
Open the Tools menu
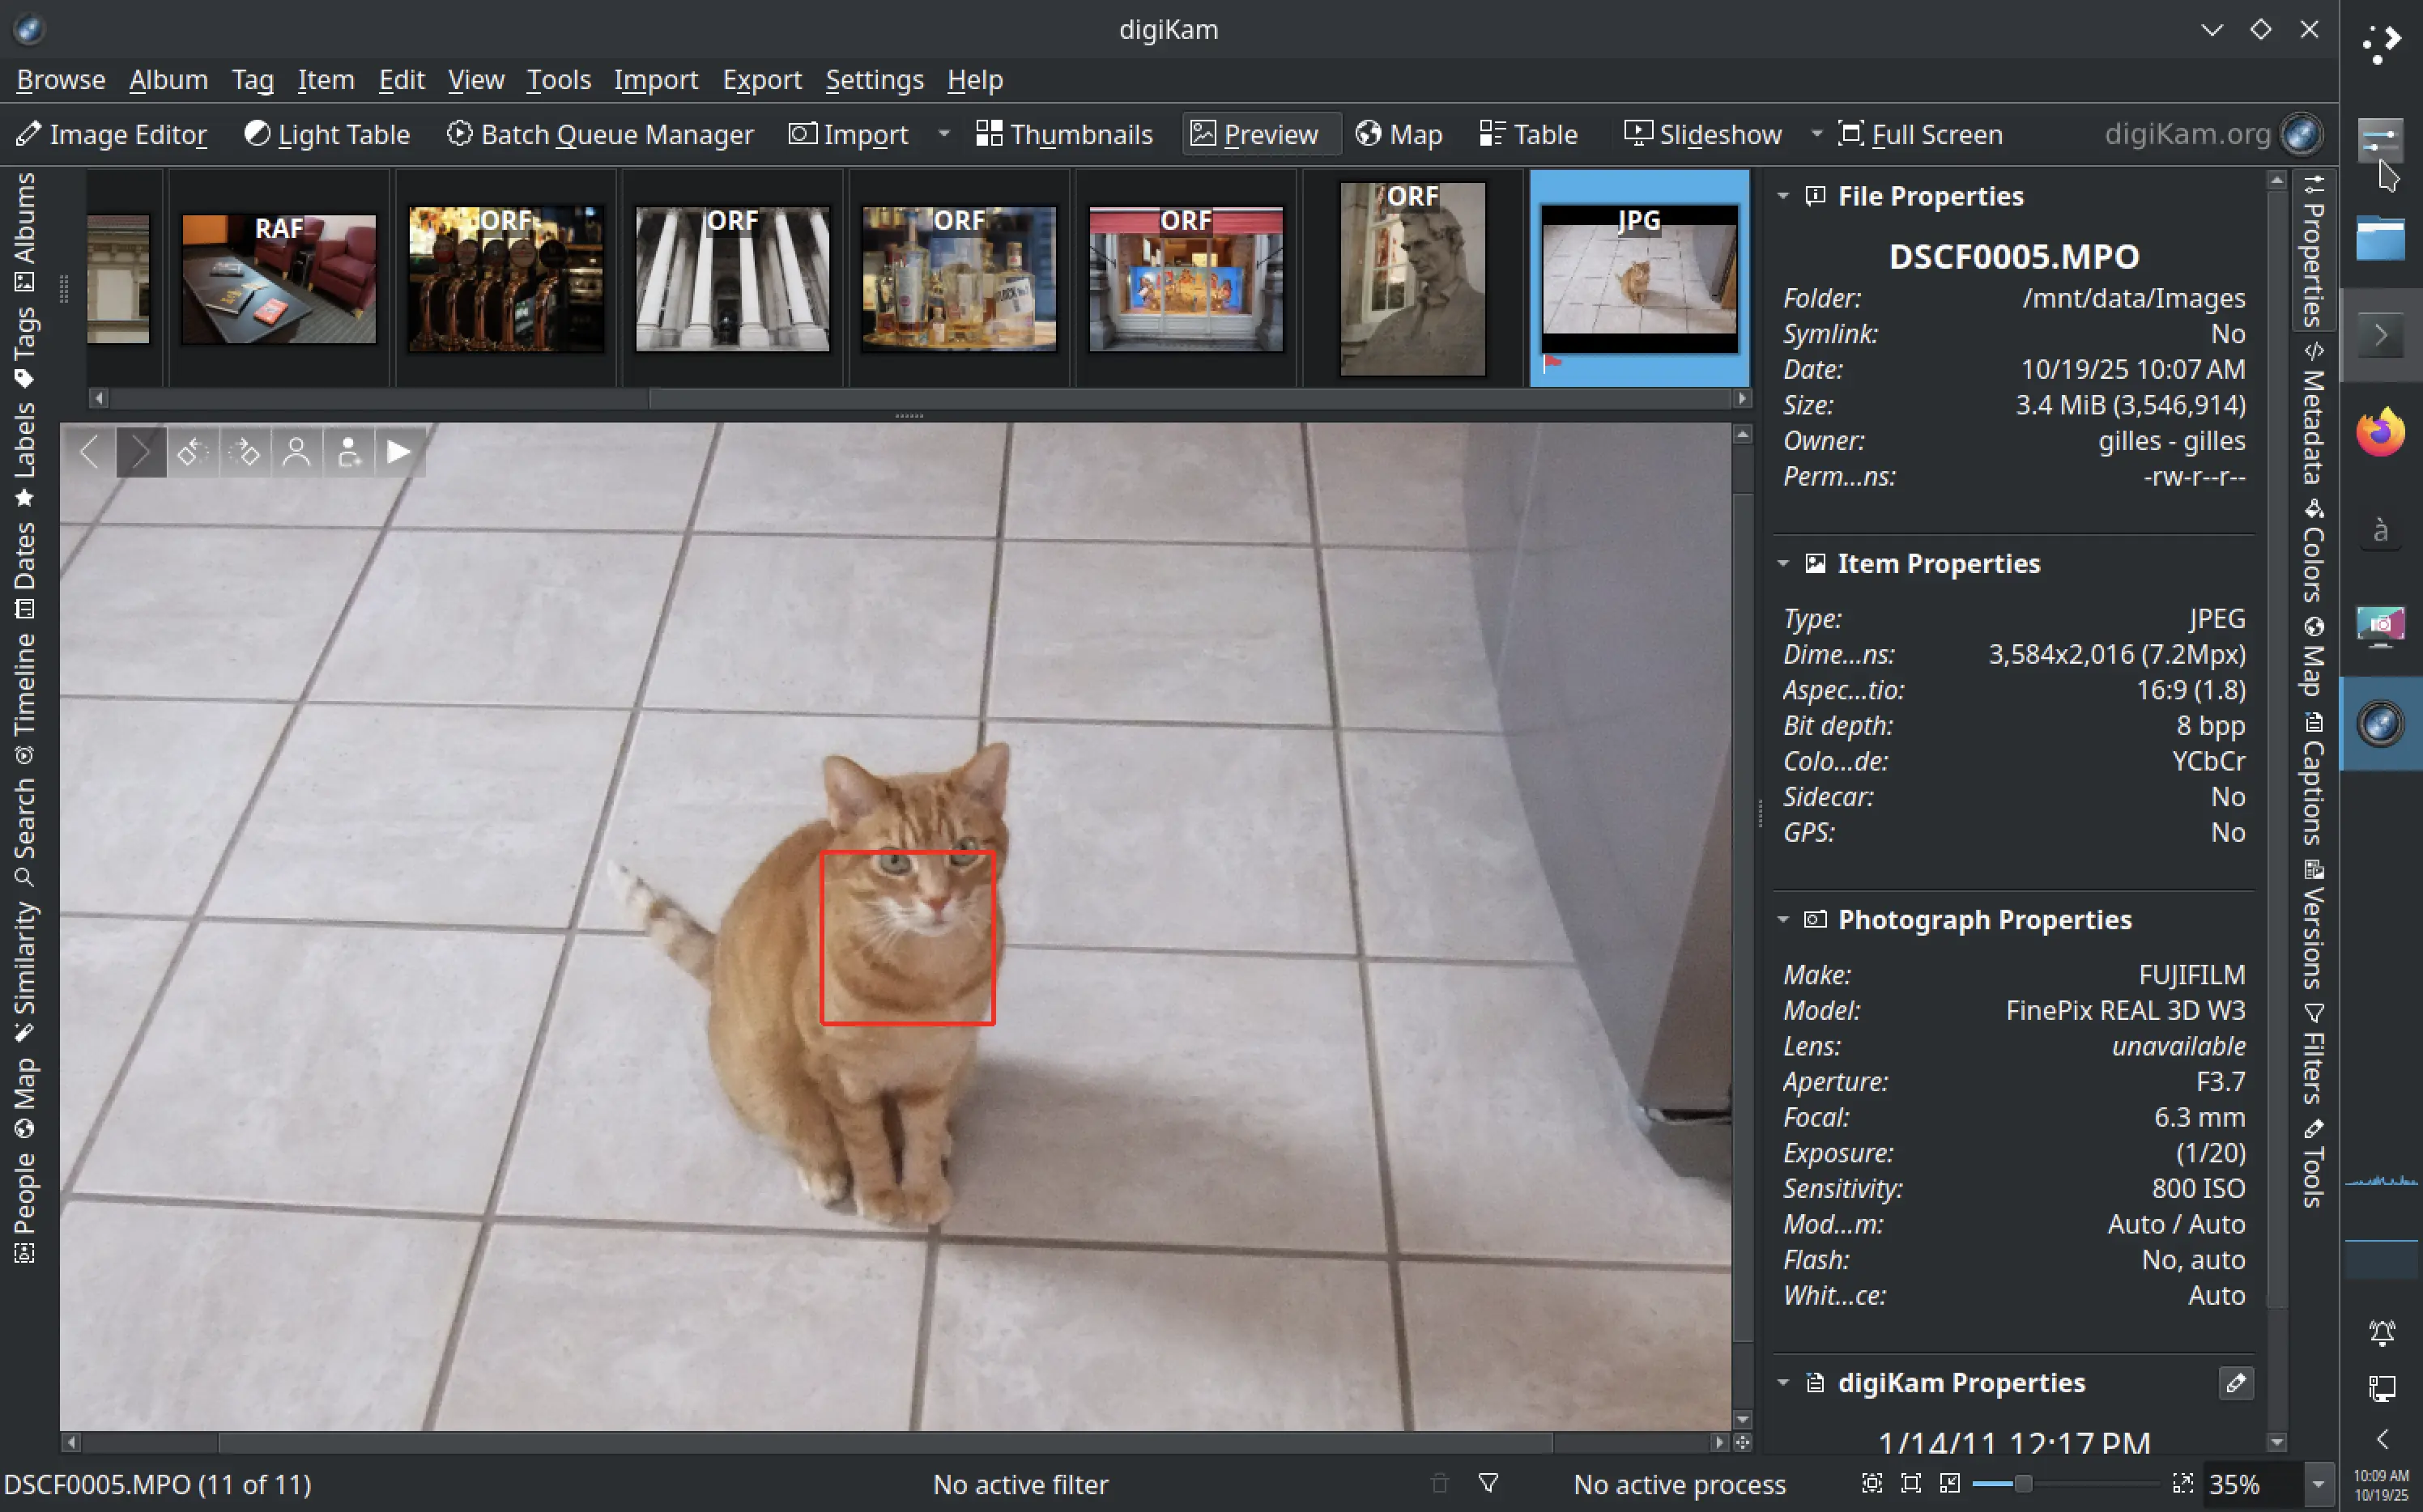pos(558,79)
